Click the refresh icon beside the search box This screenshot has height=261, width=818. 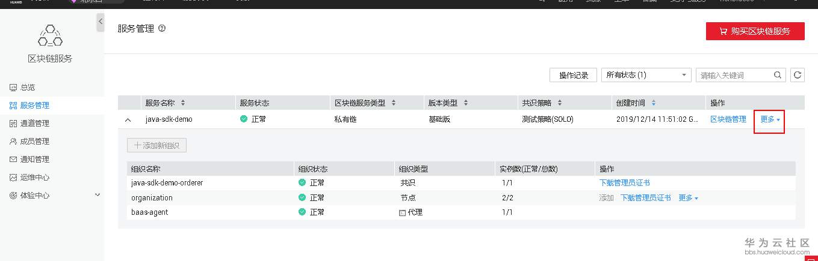pos(798,75)
